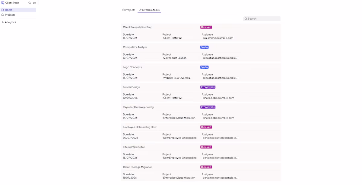Viewport: 362px width, 185px height.
Task: Open the Logo Concepts task
Action: [132, 67]
